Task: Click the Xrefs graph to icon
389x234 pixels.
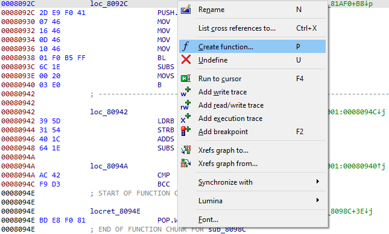Action: coord(186,150)
